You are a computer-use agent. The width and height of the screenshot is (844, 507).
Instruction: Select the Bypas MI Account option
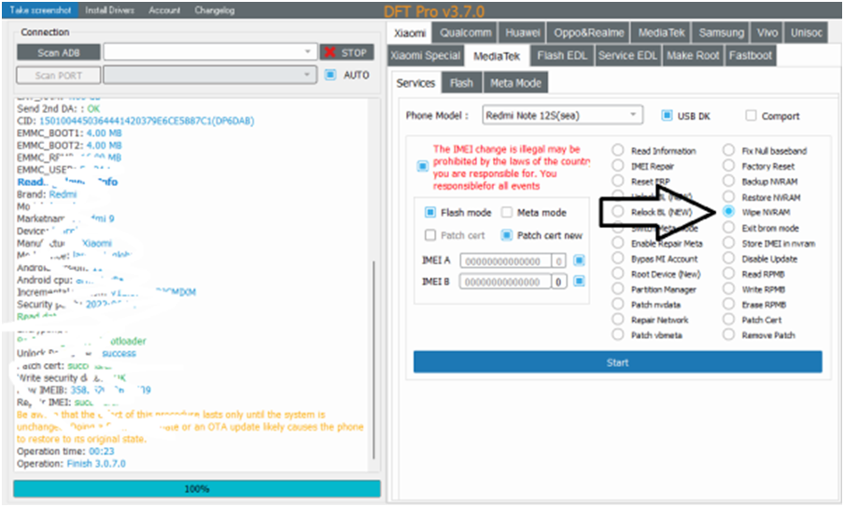click(x=618, y=259)
